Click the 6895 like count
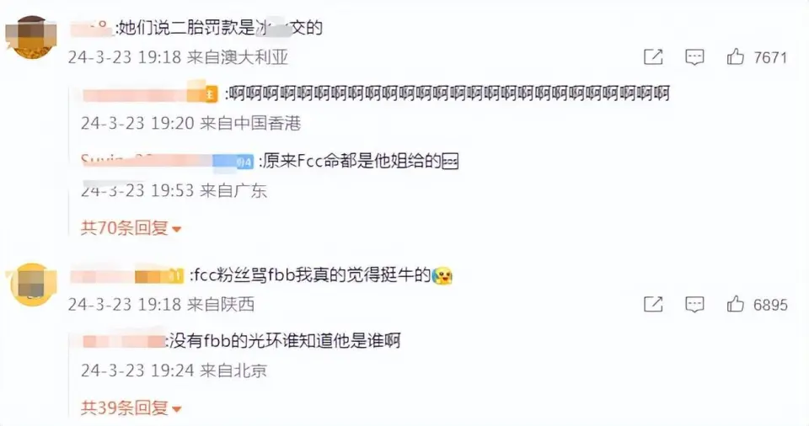This screenshot has width=809, height=426. 770,305
